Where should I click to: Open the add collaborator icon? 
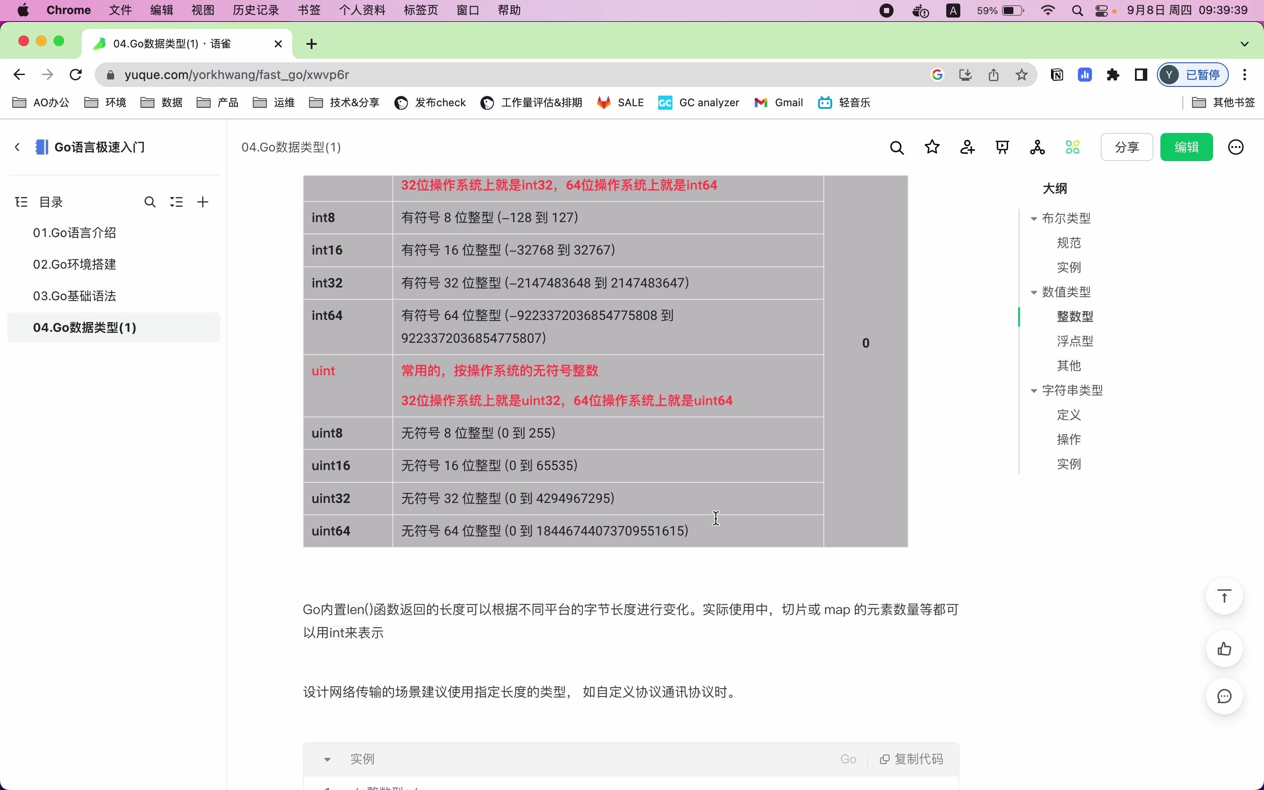tap(967, 148)
